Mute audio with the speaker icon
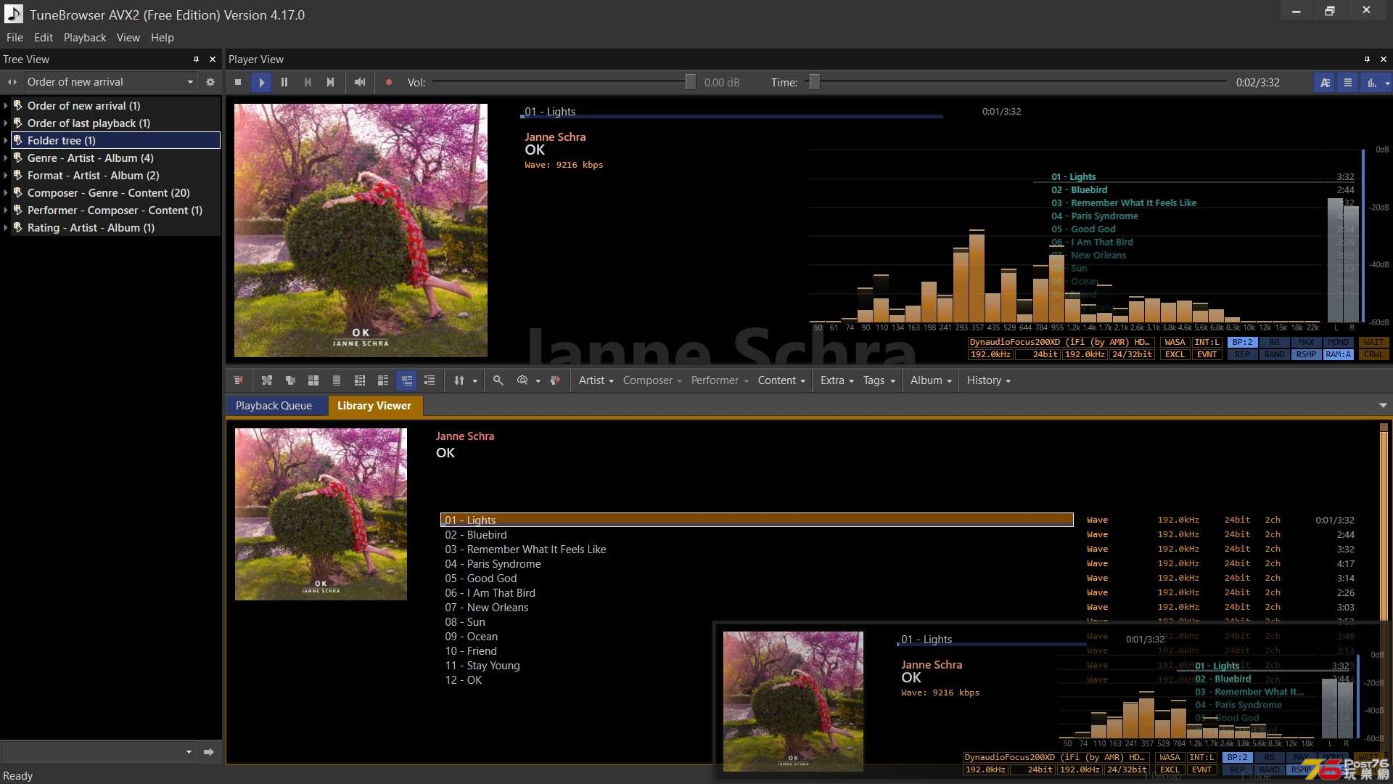Viewport: 1393px width, 784px height. [x=360, y=83]
